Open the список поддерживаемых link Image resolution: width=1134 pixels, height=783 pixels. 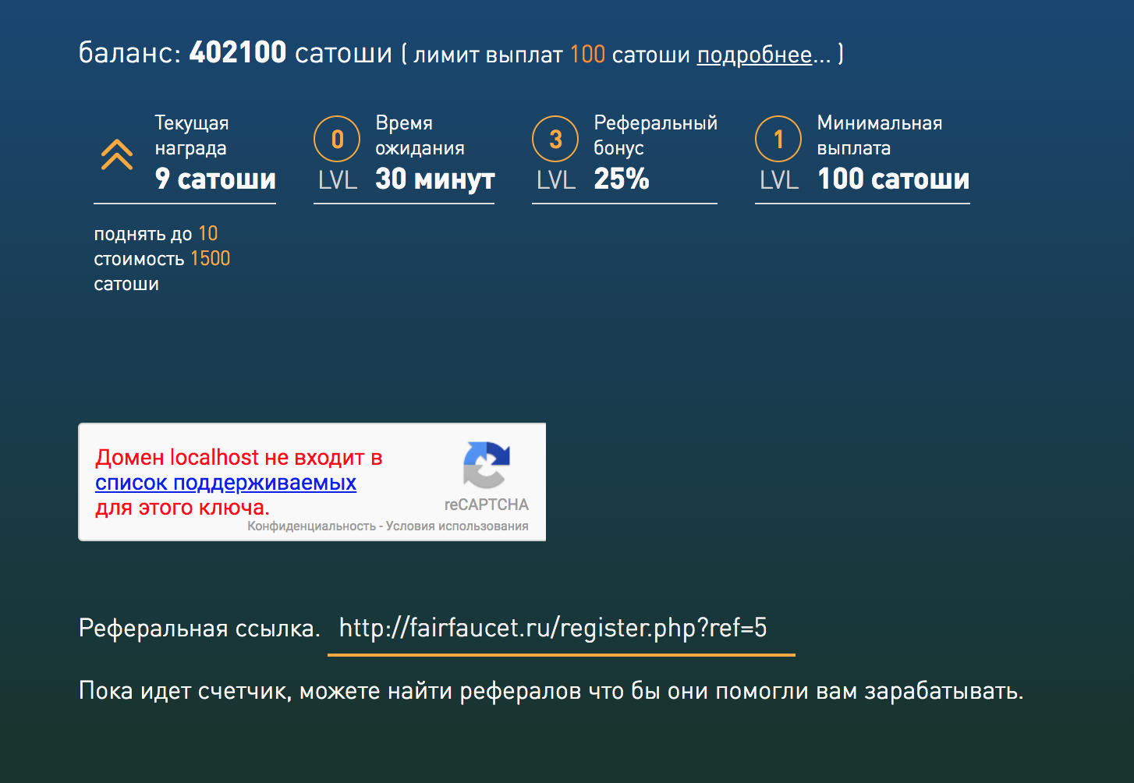coord(225,483)
